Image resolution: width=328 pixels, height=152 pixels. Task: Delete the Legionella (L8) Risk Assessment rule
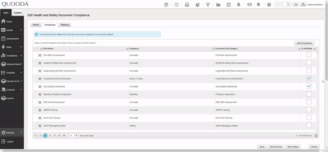(40, 71)
